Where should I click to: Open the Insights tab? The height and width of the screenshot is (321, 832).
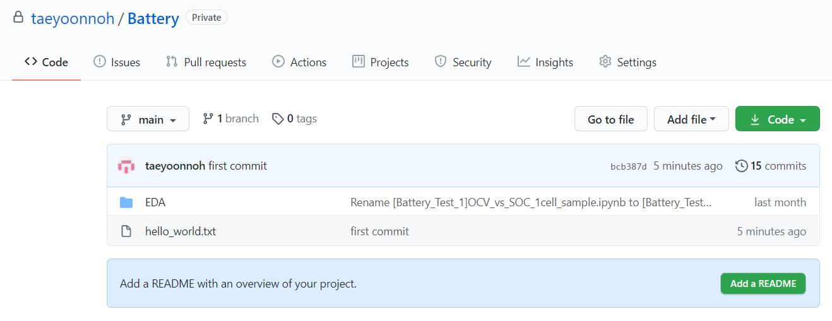pyautogui.click(x=545, y=62)
